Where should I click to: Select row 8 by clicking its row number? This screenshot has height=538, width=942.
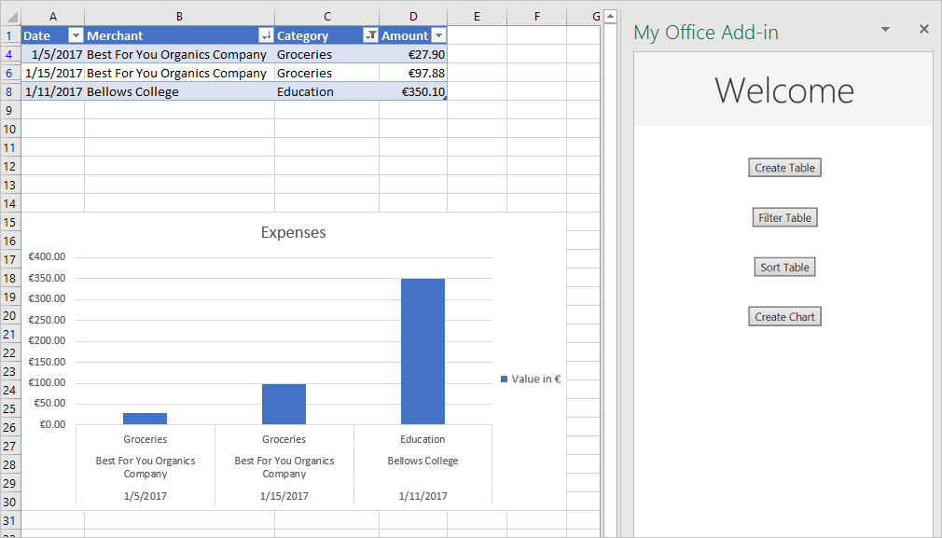pyautogui.click(x=9, y=91)
